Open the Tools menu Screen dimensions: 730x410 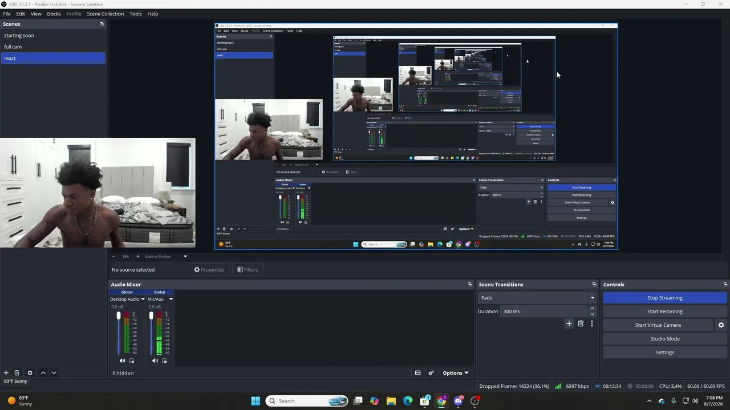pyautogui.click(x=136, y=14)
